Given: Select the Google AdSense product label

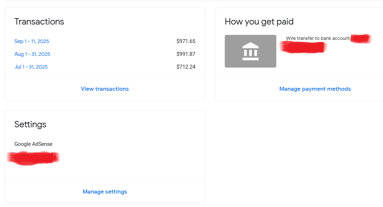Looking at the screenshot, I should (33, 144).
